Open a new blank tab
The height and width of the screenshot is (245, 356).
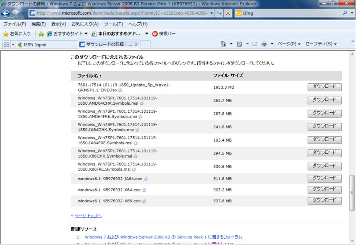pyautogui.click(x=146, y=45)
